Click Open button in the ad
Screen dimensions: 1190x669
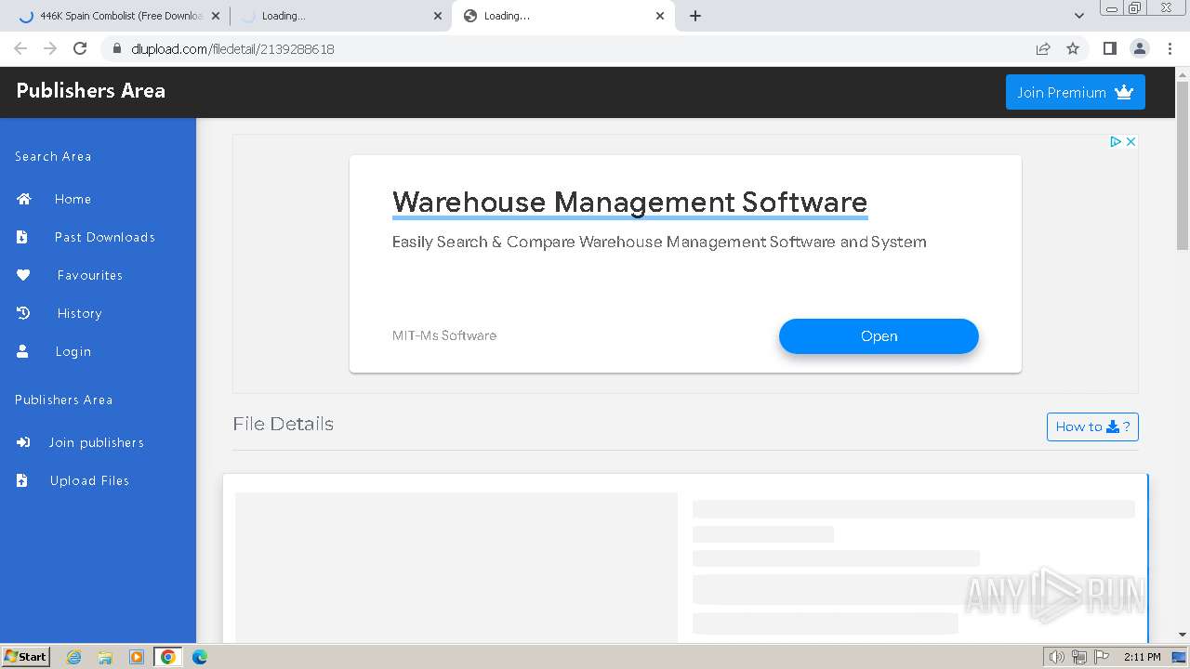(879, 336)
